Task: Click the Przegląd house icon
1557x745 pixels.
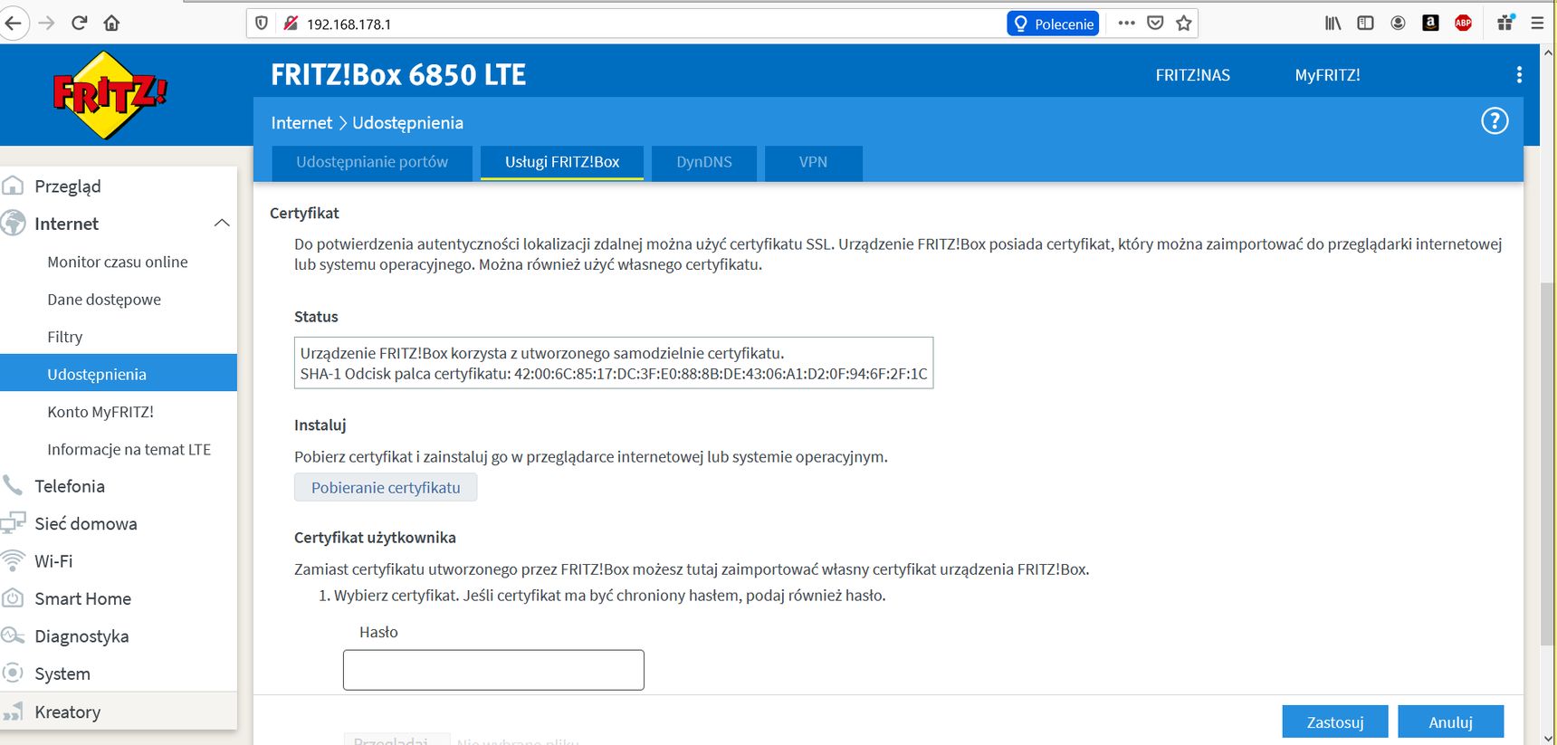Action: point(13,186)
